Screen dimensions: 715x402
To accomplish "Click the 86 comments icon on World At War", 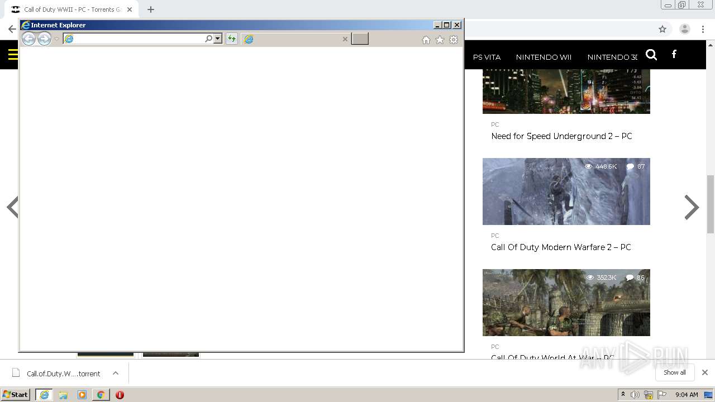I will point(630,277).
